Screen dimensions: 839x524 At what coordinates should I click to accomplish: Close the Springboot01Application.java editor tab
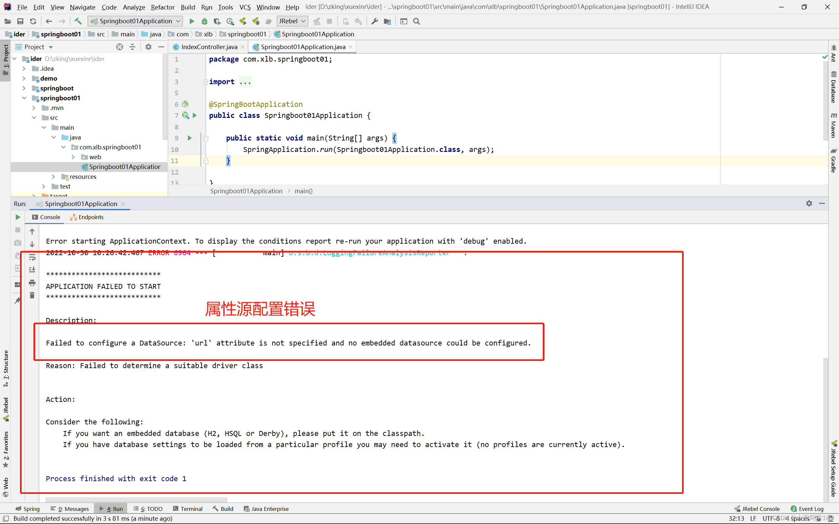[350, 47]
